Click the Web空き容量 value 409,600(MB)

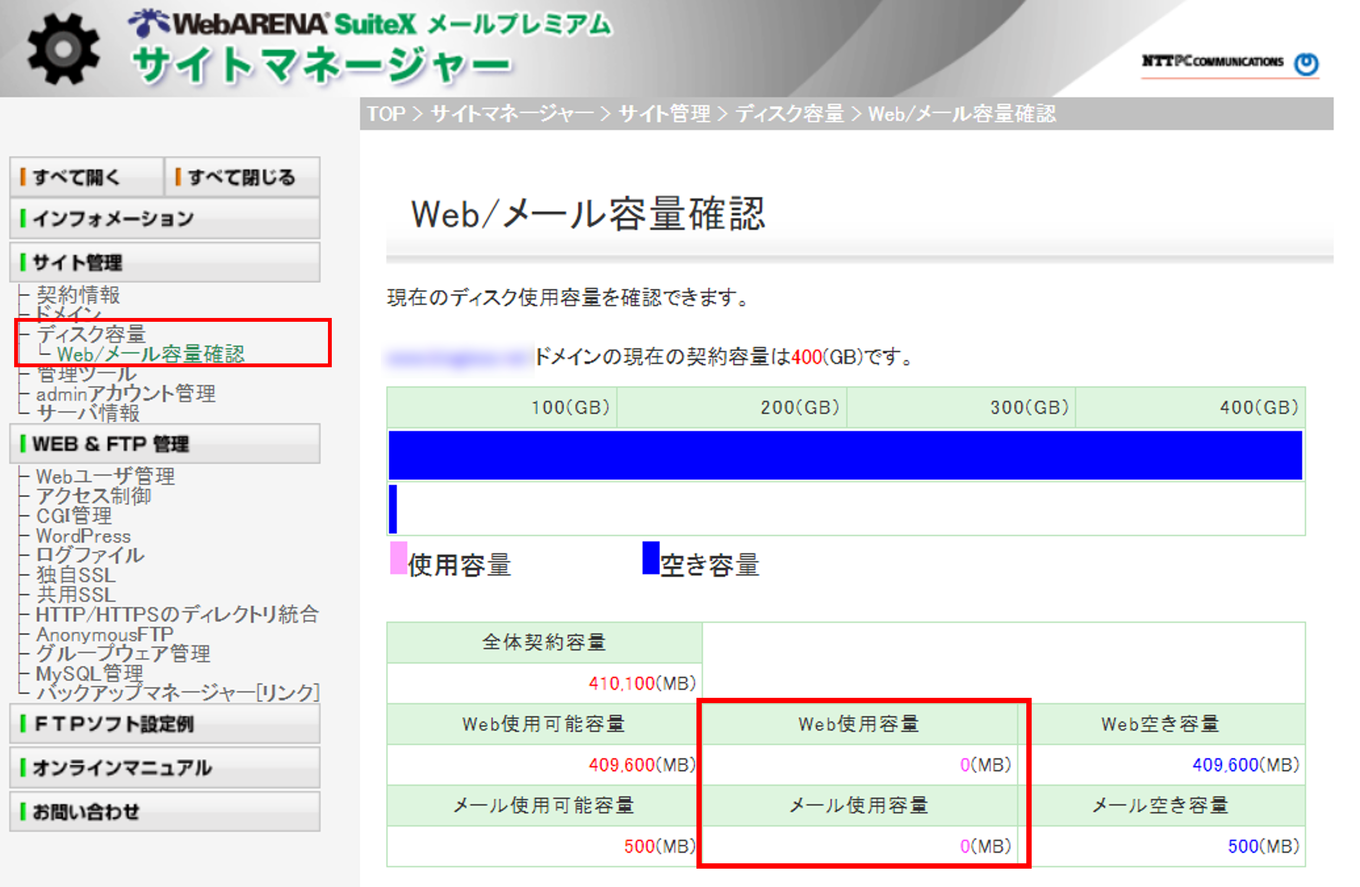[1246, 765]
